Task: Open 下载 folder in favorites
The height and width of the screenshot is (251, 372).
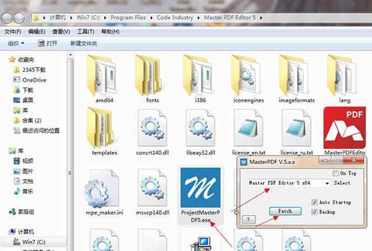Action: point(24,90)
